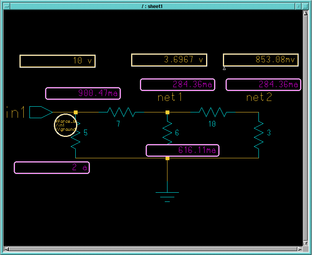Click the 3.6967 v voltage monitor box
Screen dimensions: 312x255
[x=169, y=60]
